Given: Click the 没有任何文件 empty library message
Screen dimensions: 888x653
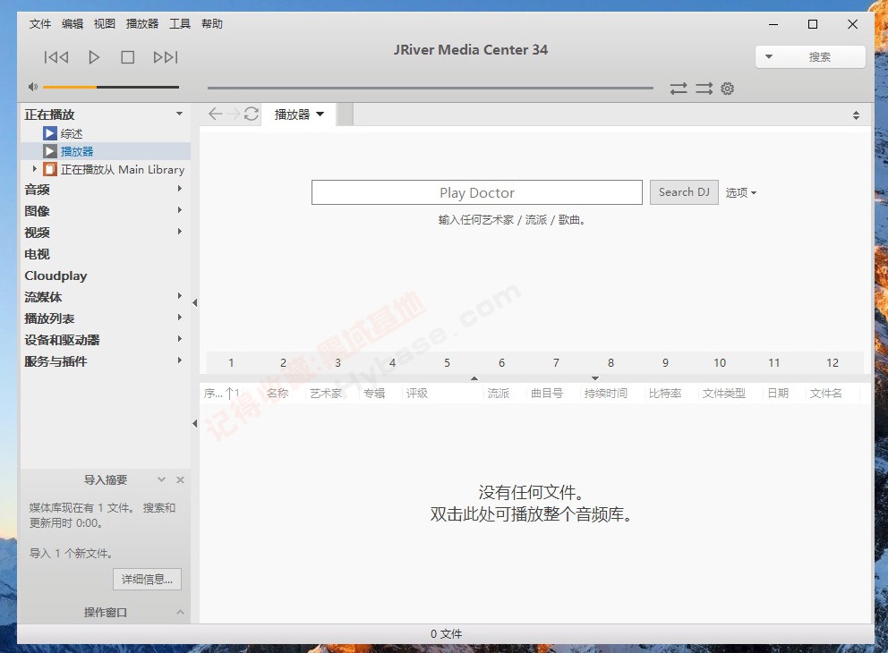Looking at the screenshot, I should click(x=531, y=492).
